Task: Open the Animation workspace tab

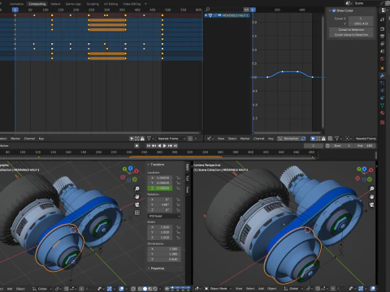Action: pyautogui.click(x=17, y=4)
